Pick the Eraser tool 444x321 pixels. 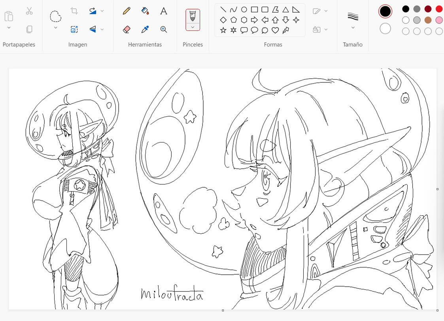tap(127, 29)
